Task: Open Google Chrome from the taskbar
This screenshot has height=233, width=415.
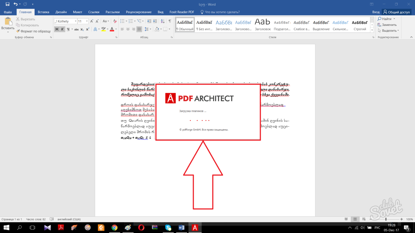Action: (x=114, y=227)
